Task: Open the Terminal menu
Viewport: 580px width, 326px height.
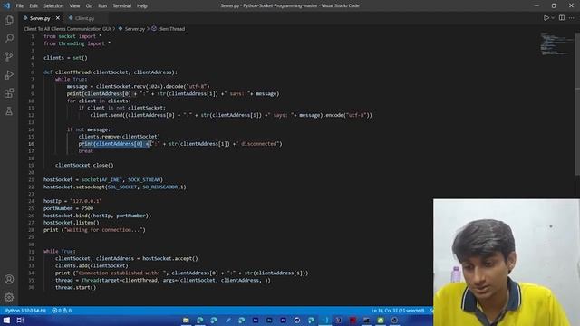Action: (x=121, y=6)
